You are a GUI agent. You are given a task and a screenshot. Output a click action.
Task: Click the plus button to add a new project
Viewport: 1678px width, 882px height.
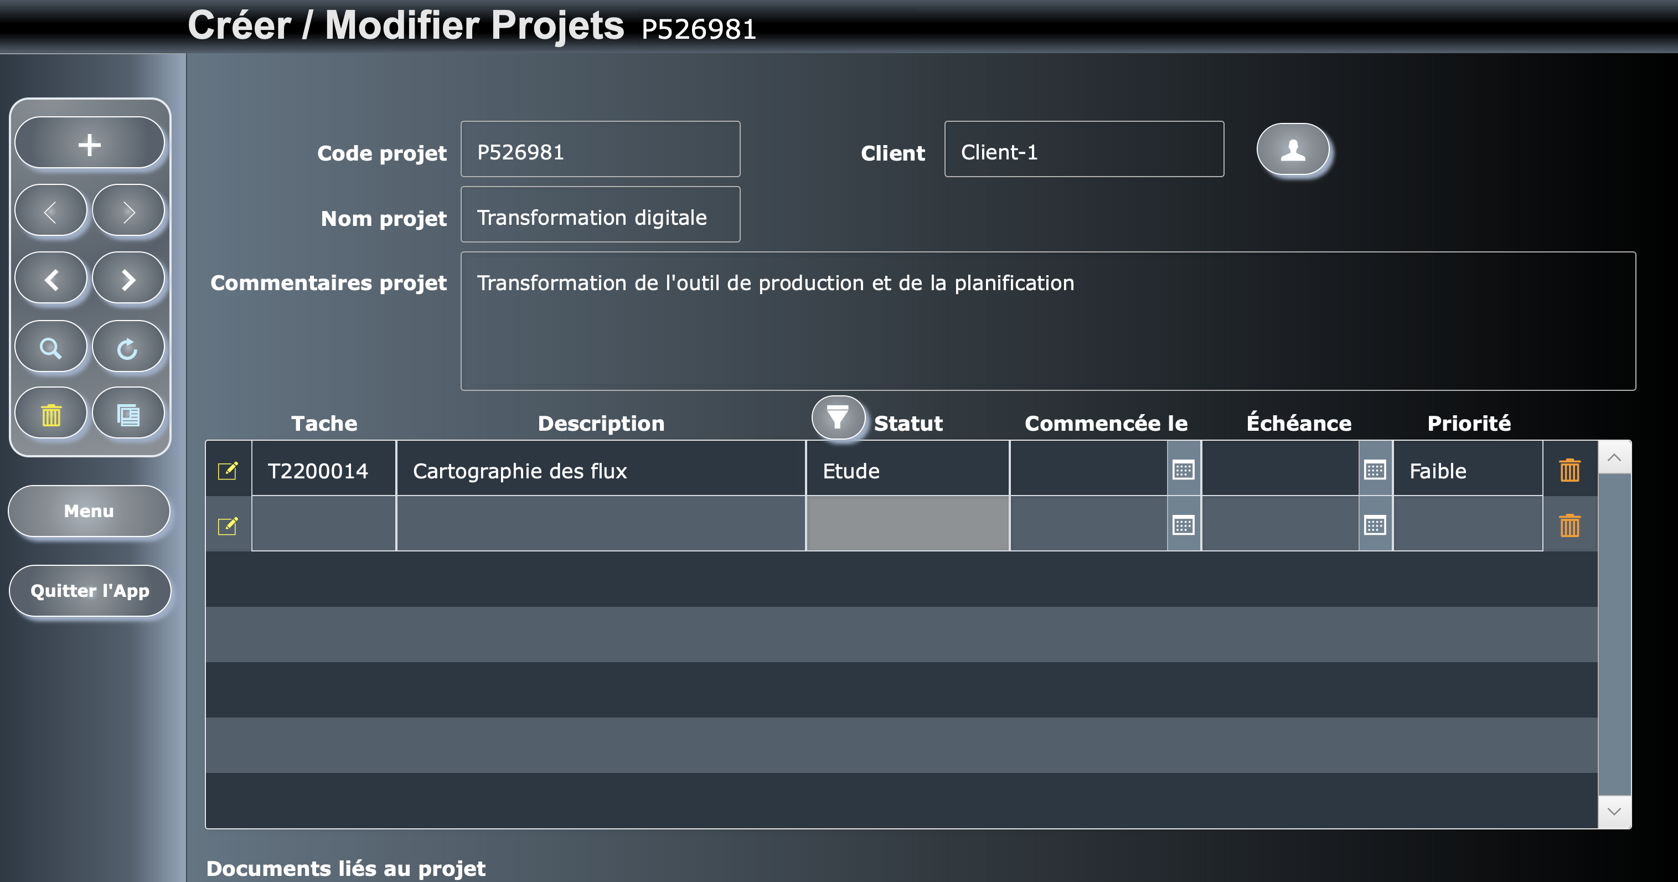pos(89,143)
